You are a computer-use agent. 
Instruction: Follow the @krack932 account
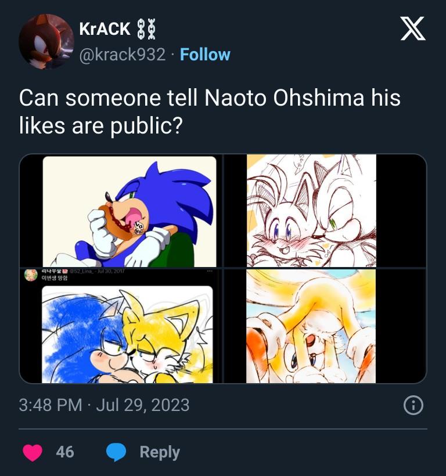click(205, 55)
